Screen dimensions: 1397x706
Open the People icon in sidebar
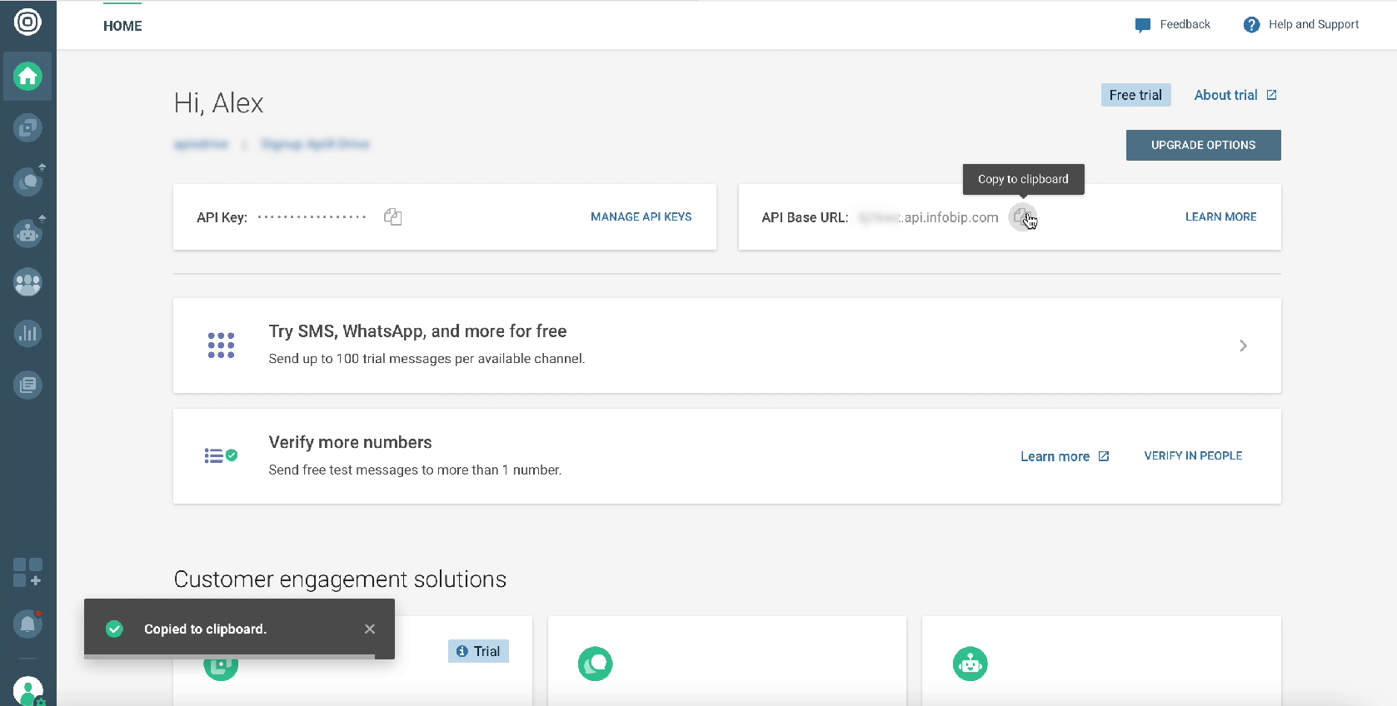tap(27, 282)
